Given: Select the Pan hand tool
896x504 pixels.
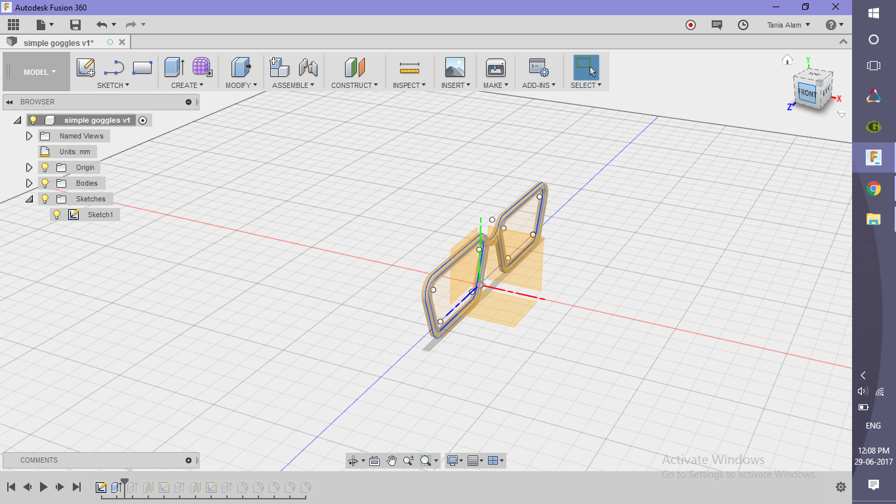Looking at the screenshot, I should 392,461.
